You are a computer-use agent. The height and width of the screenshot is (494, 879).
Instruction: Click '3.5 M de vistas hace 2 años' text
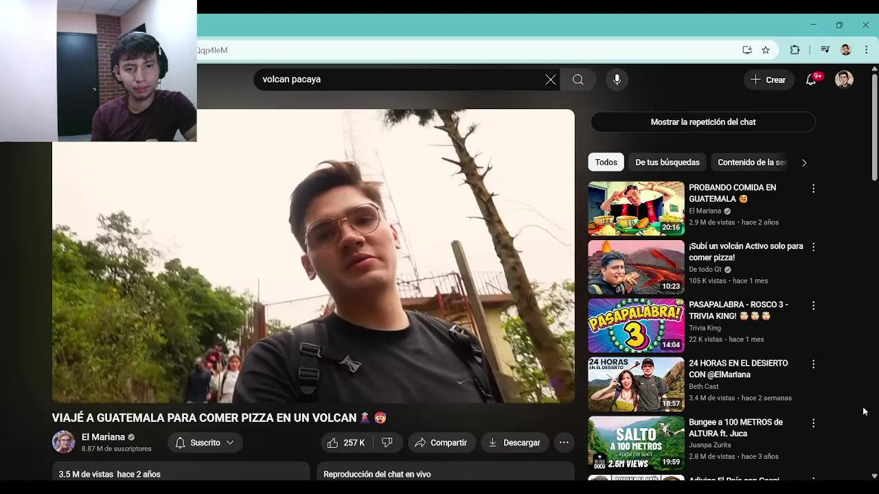(110, 474)
